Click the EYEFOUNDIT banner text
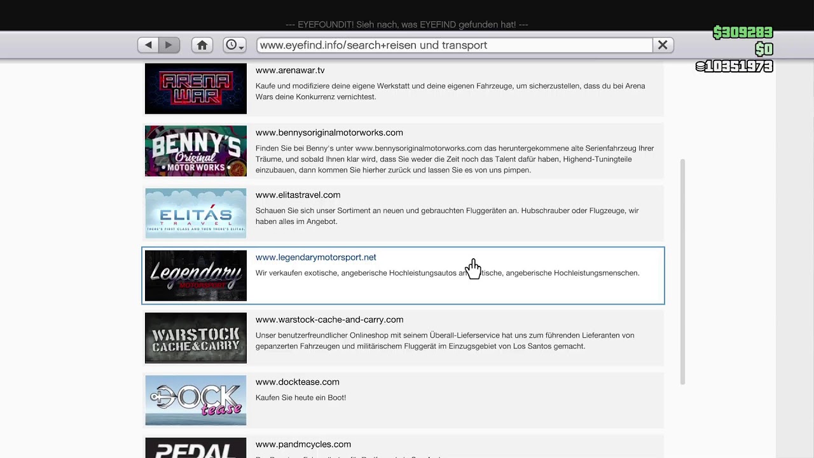Image resolution: width=814 pixels, height=458 pixels. (407, 25)
